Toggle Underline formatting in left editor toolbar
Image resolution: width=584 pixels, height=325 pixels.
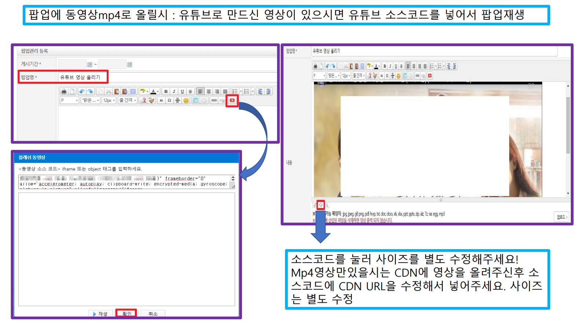(182, 92)
